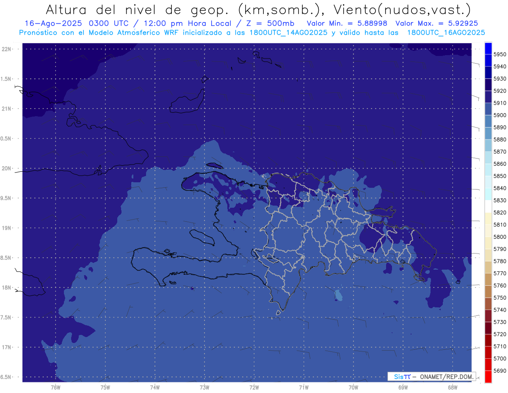This screenshot has height=393, width=508.
Task: Click the longitude label 73W
Action: pyautogui.click(x=204, y=387)
